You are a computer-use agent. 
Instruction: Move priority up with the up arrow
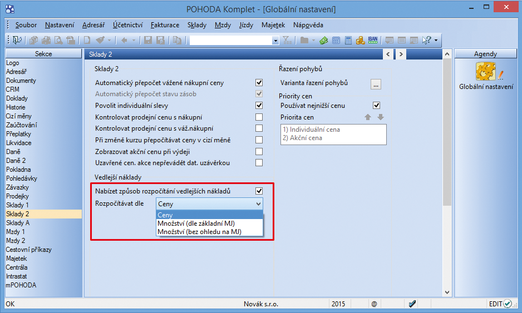click(368, 117)
